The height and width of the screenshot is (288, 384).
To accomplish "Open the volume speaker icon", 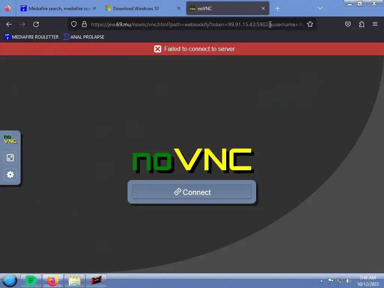I will coord(348,280).
